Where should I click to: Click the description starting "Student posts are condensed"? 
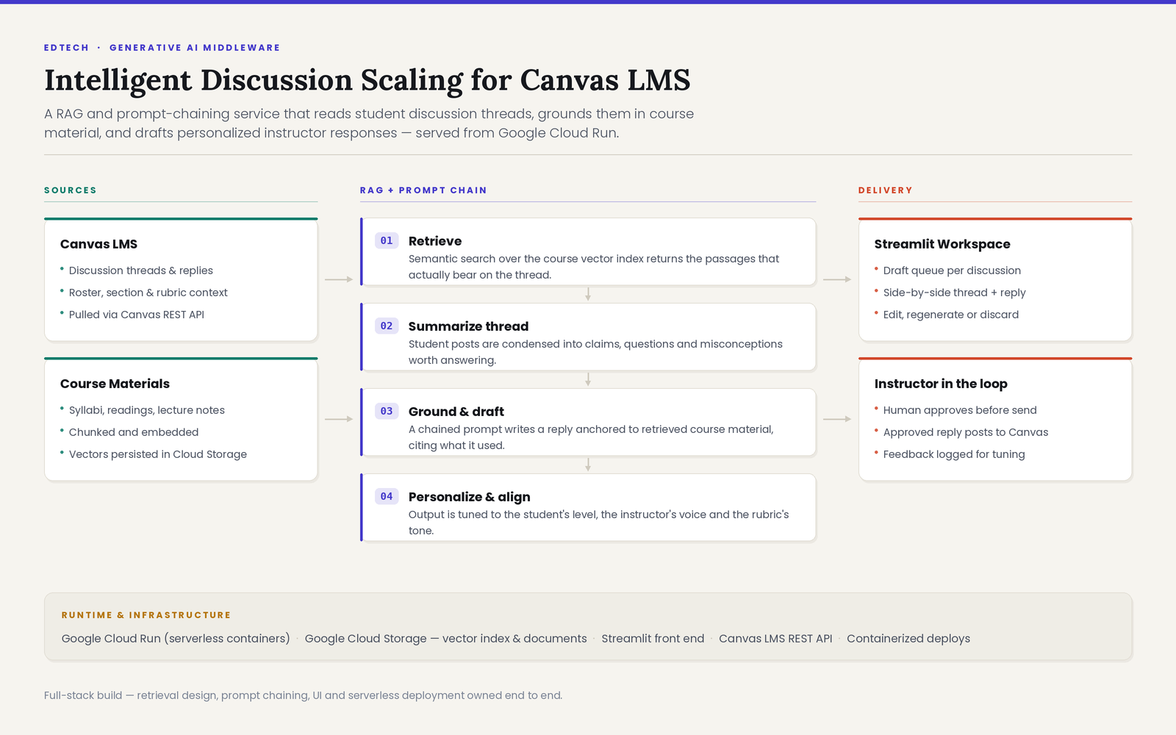tap(595, 352)
